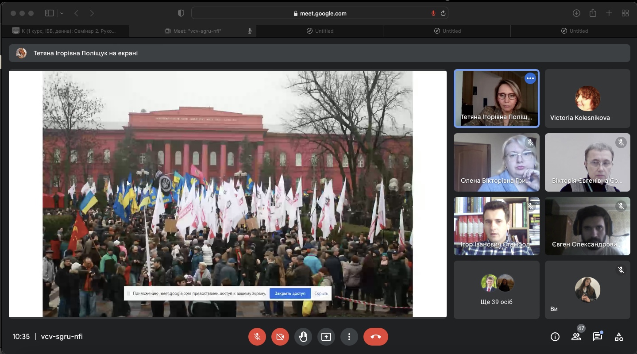Click the meet.google.com address bar
Viewport: 637px width, 354px height.
320,13
